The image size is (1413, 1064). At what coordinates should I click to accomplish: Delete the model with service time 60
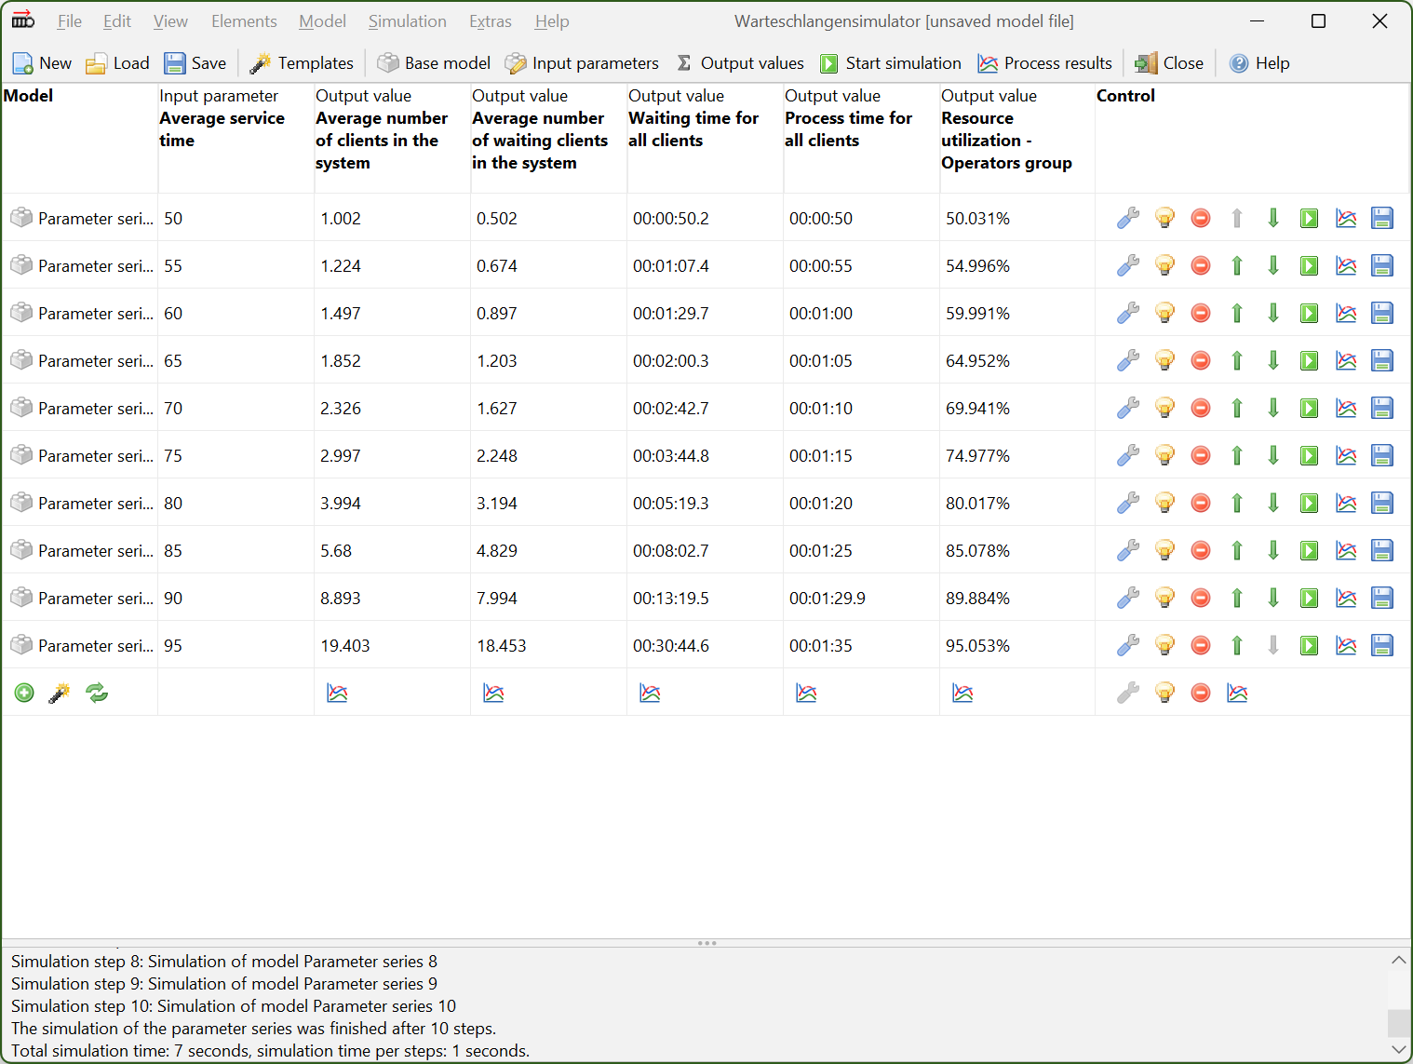tap(1201, 313)
